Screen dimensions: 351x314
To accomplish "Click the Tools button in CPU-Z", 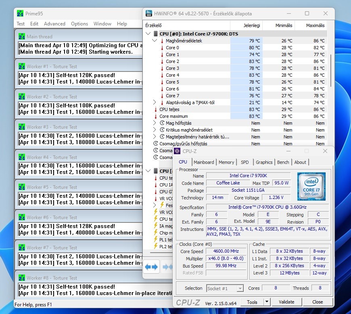I will (x=252, y=302).
